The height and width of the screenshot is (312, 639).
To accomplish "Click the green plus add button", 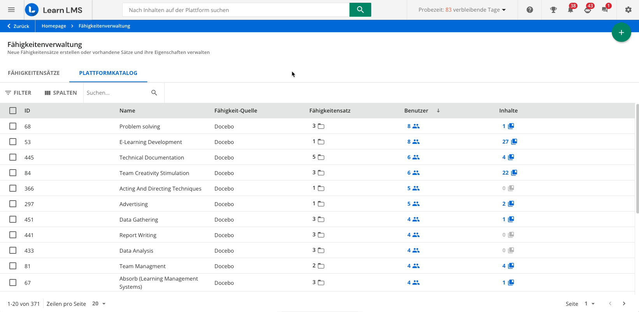I will (x=621, y=33).
